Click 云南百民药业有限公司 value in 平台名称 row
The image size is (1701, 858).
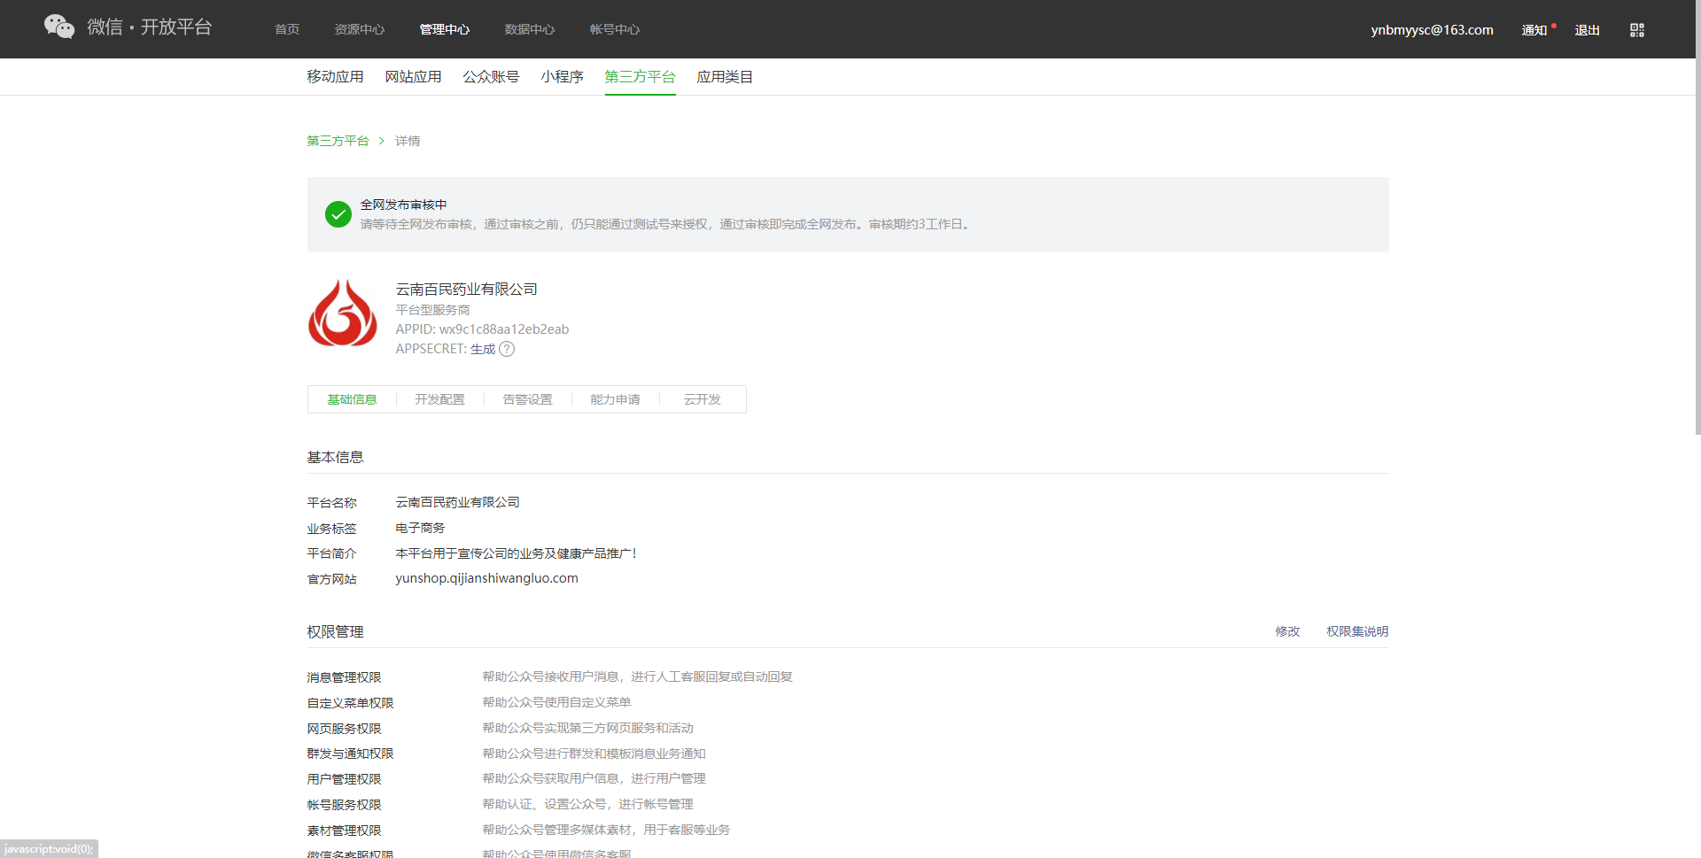[457, 502]
